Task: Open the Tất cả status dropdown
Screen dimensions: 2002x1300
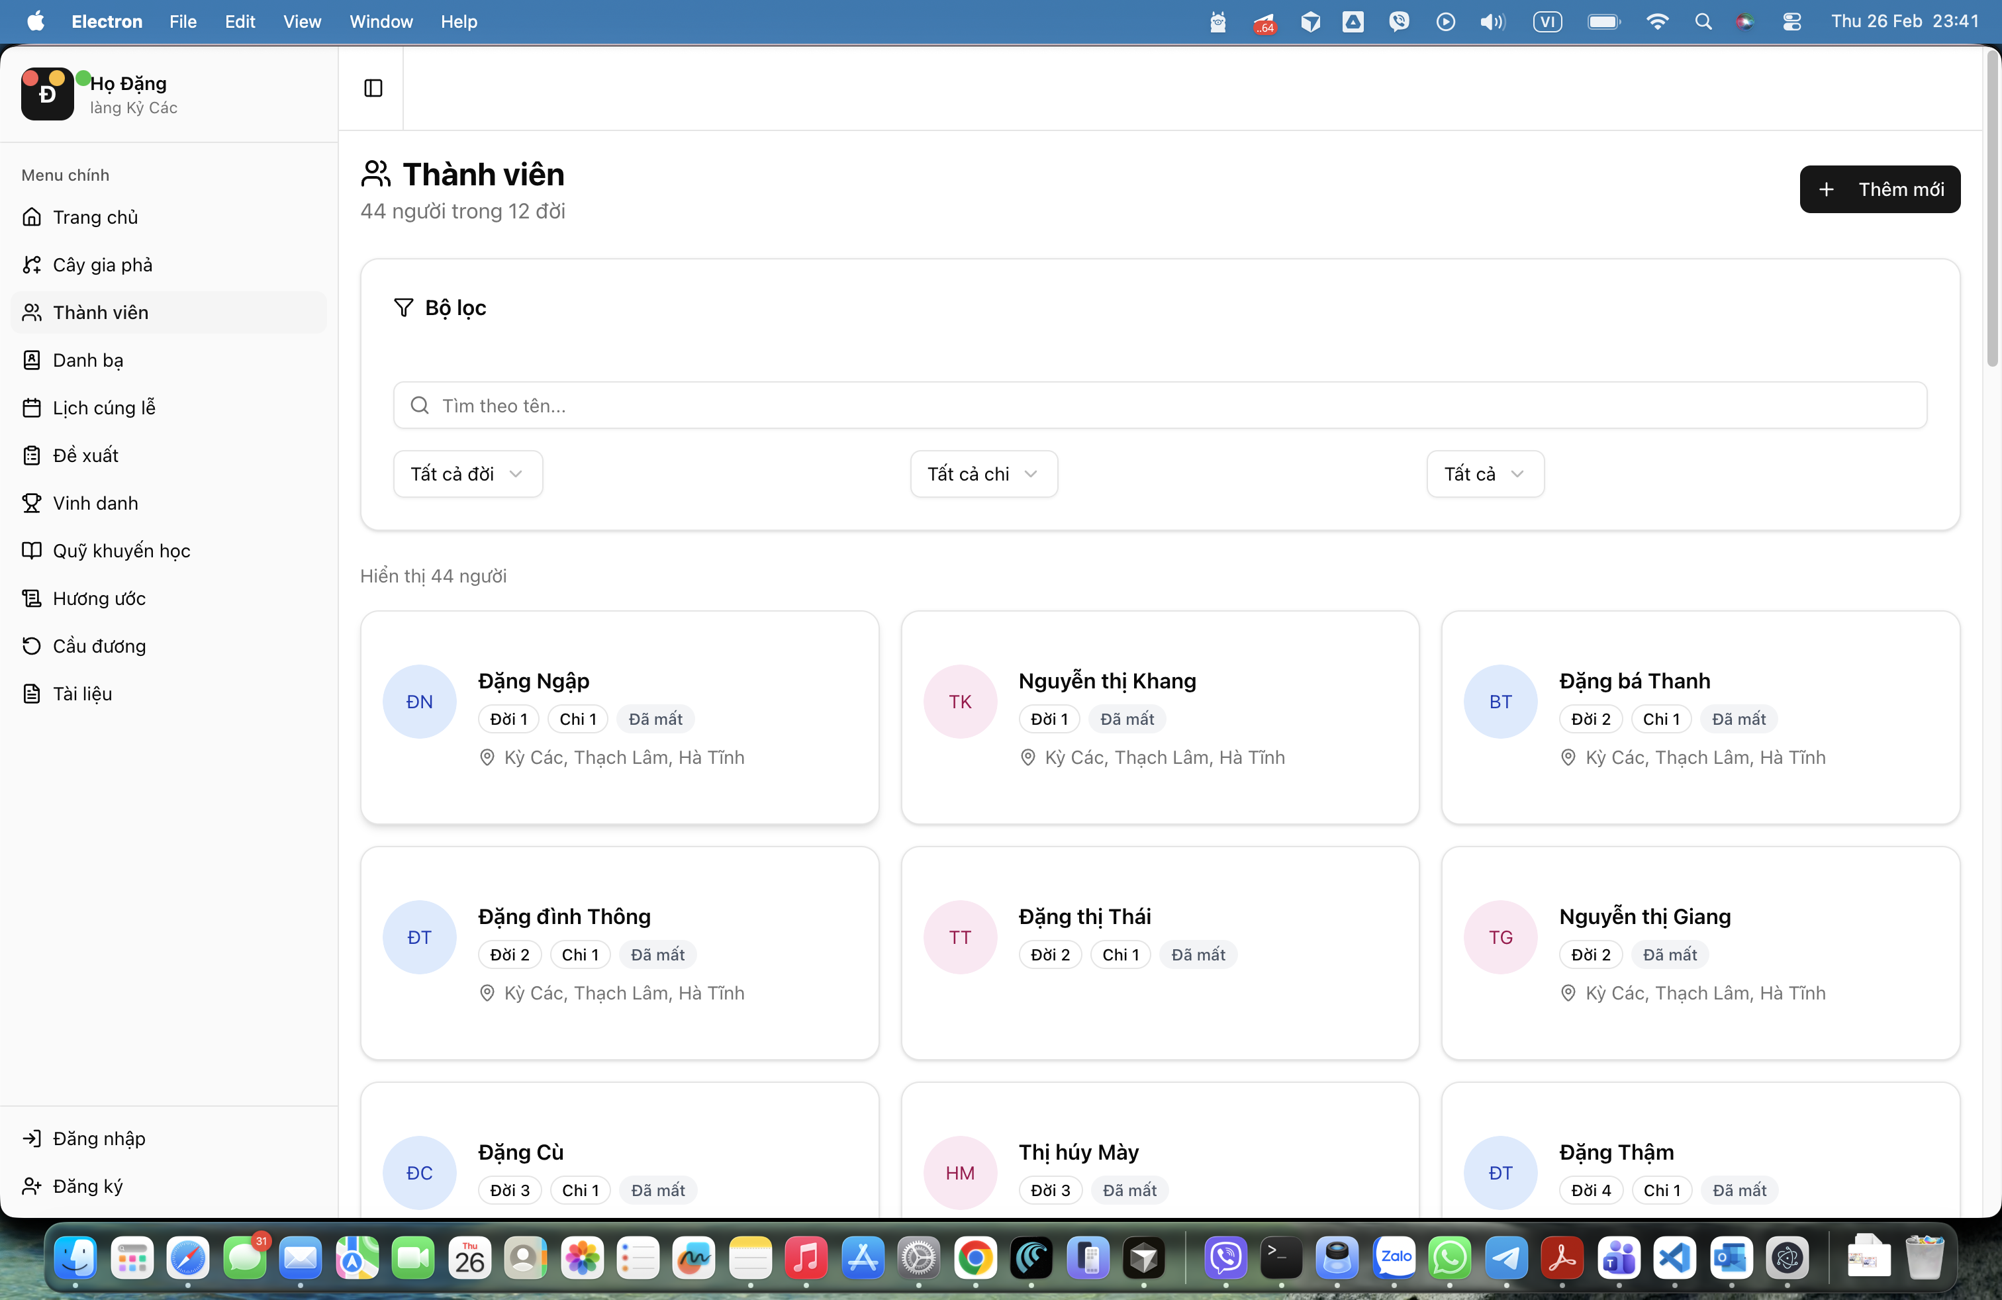Action: click(1484, 473)
